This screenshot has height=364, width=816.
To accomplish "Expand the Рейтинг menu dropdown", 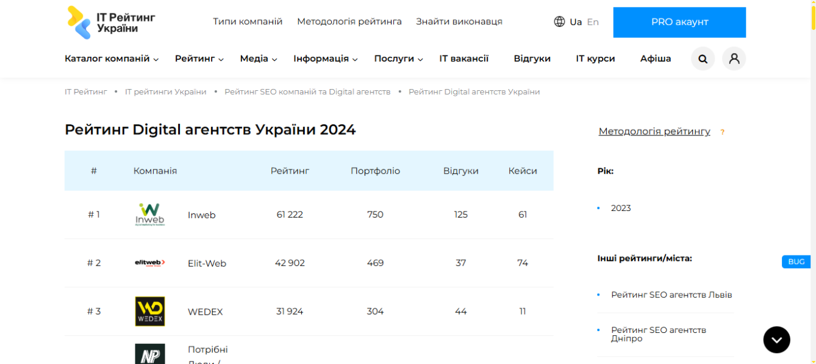I will point(199,58).
